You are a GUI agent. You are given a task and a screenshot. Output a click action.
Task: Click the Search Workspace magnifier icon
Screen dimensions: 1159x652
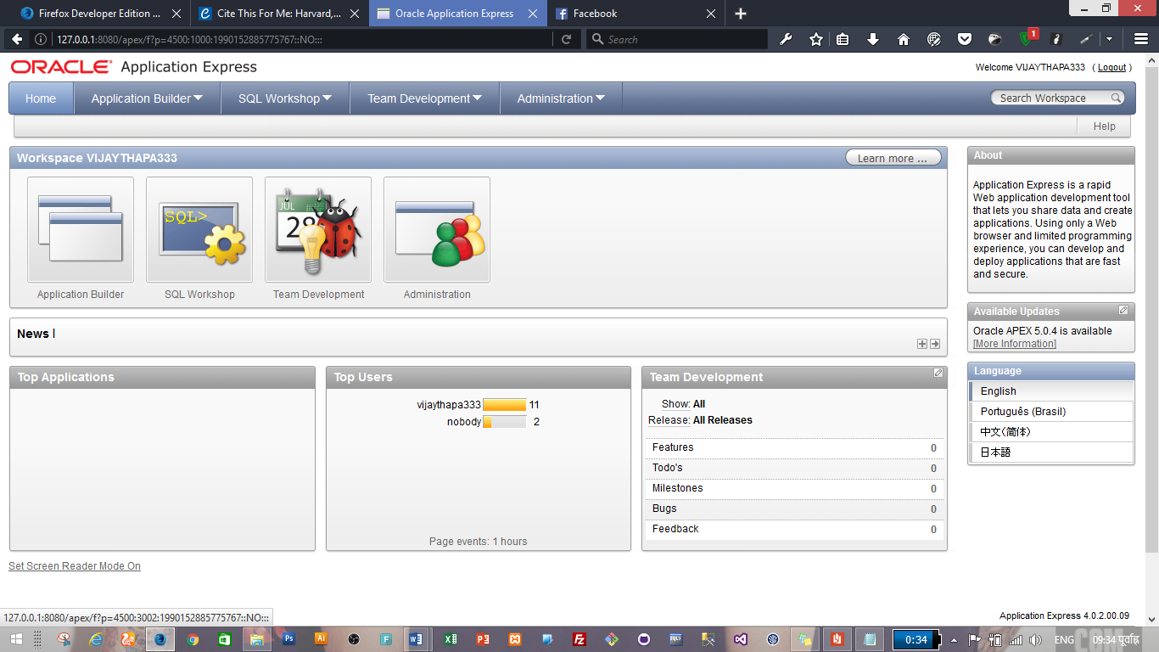click(1117, 97)
